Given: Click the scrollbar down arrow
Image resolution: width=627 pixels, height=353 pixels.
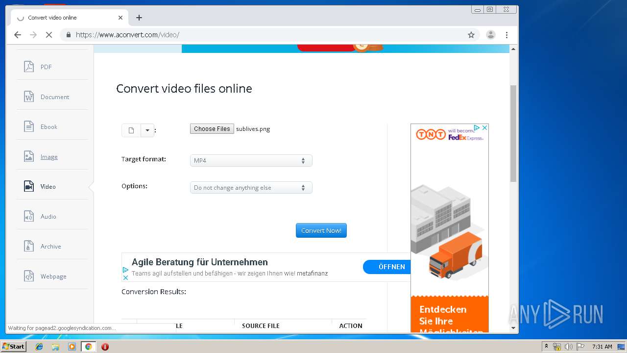Looking at the screenshot, I should [x=513, y=328].
